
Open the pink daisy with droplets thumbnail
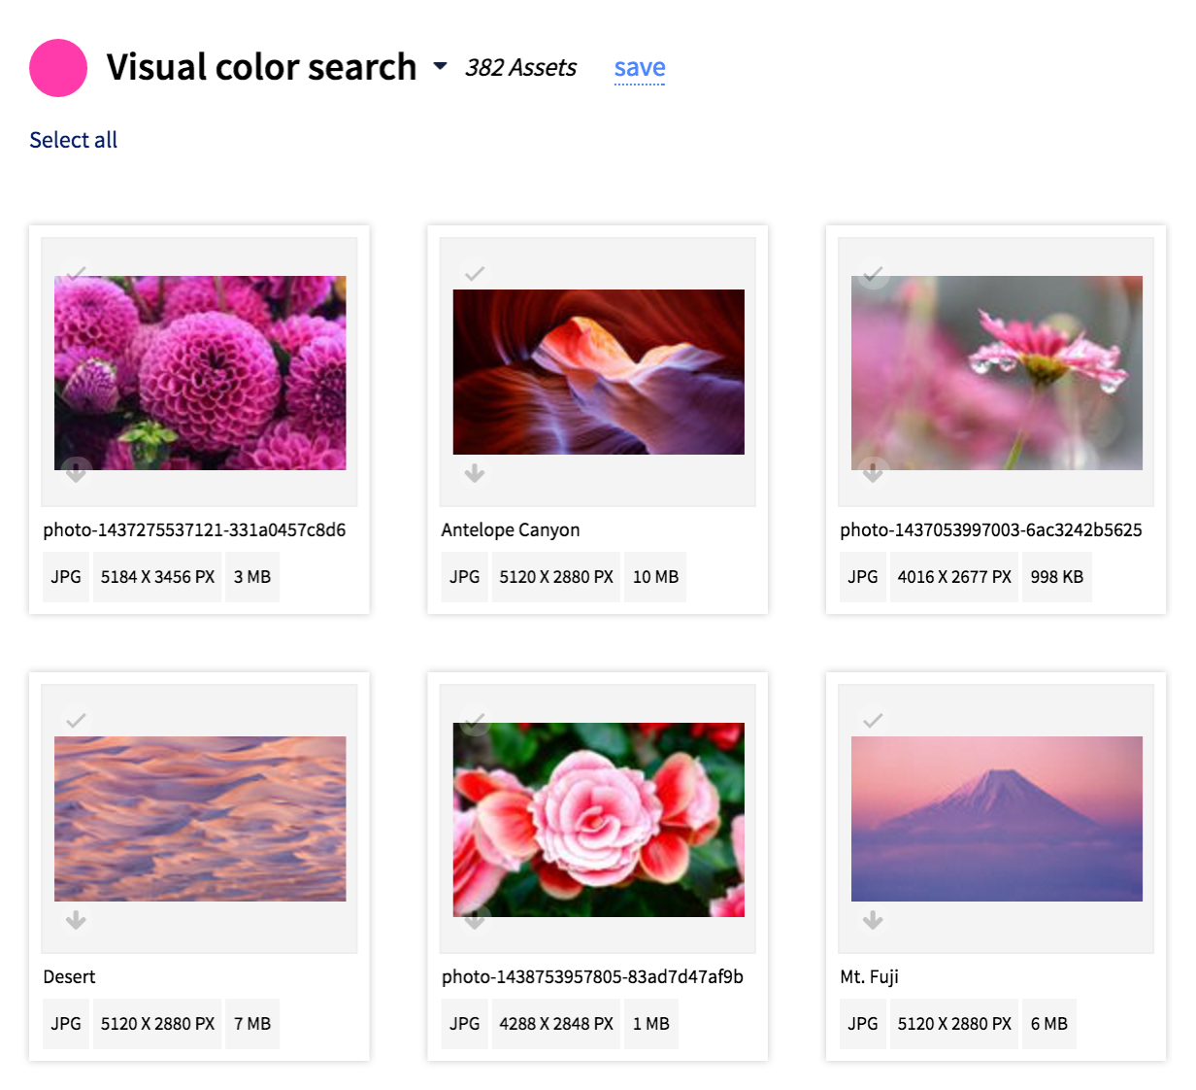click(x=997, y=373)
